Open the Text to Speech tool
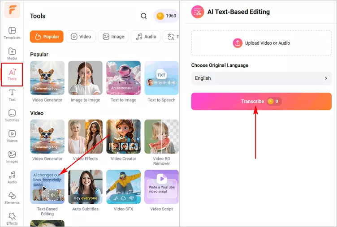This screenshot has width=337, height=227. [x=161, y=81]
